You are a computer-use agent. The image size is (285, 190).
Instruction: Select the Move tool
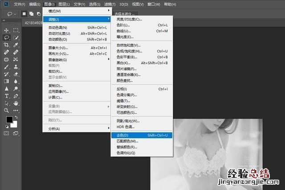point(6,30)
